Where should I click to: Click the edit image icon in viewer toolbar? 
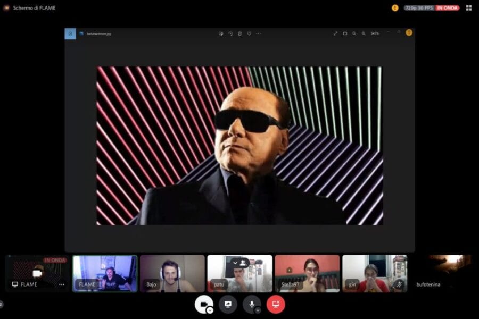click(221, 33)
